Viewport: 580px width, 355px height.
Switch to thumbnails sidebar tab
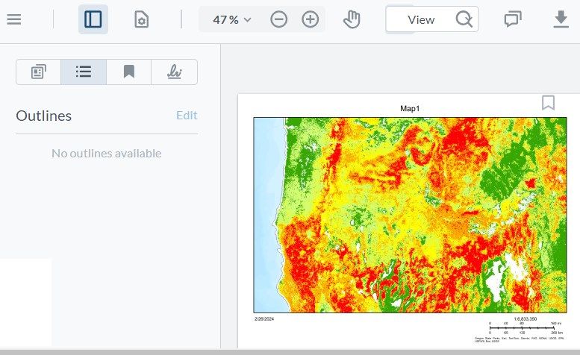39,72
